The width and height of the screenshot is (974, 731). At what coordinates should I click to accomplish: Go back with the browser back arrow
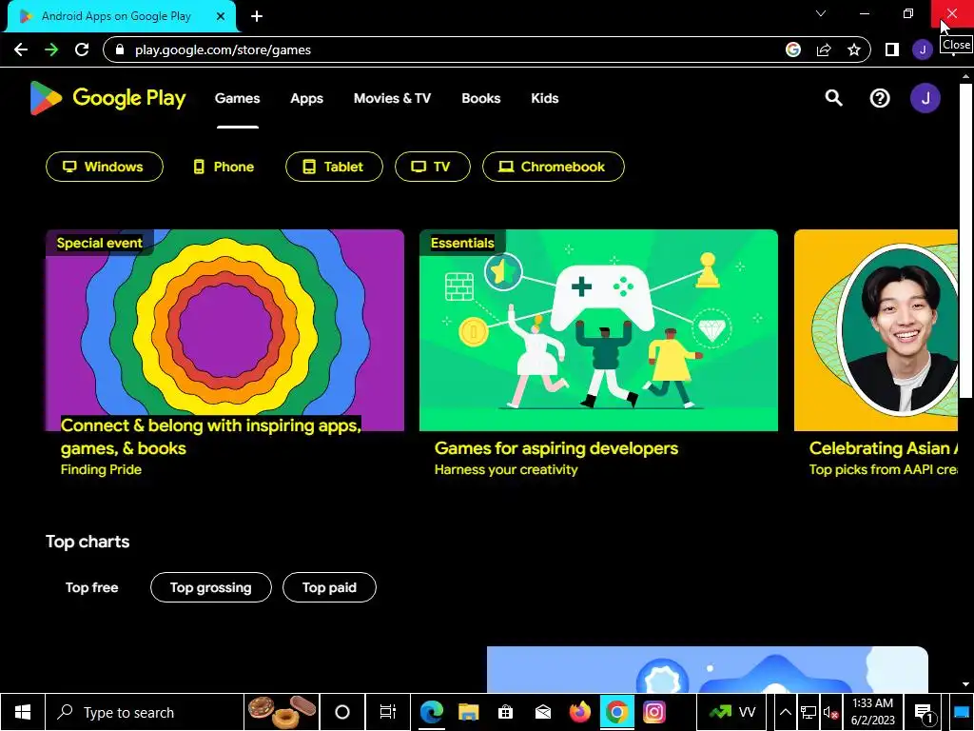[21, 49]
